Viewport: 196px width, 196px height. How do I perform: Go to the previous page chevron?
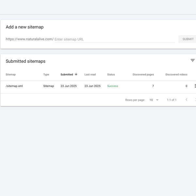click(x=186, y=100)
